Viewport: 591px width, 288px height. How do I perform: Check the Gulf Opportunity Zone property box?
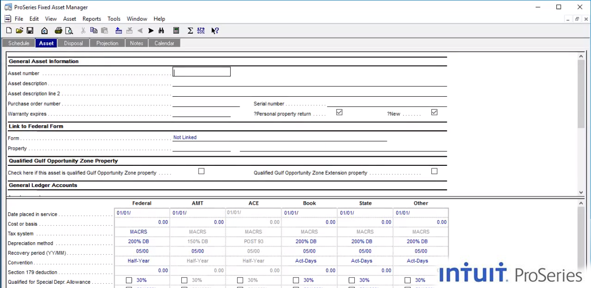[x=201, y=171]
